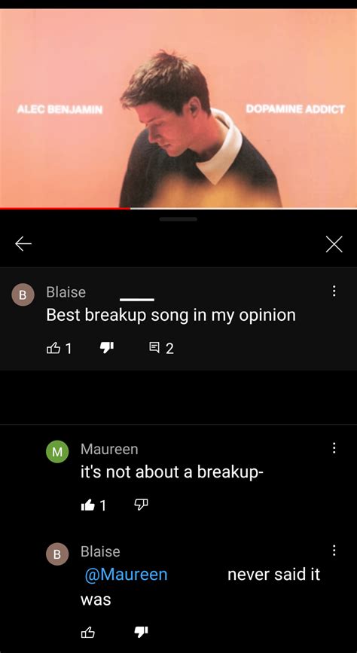Open the three-dot menu on Blaise's reply

[x=334, y=550]
